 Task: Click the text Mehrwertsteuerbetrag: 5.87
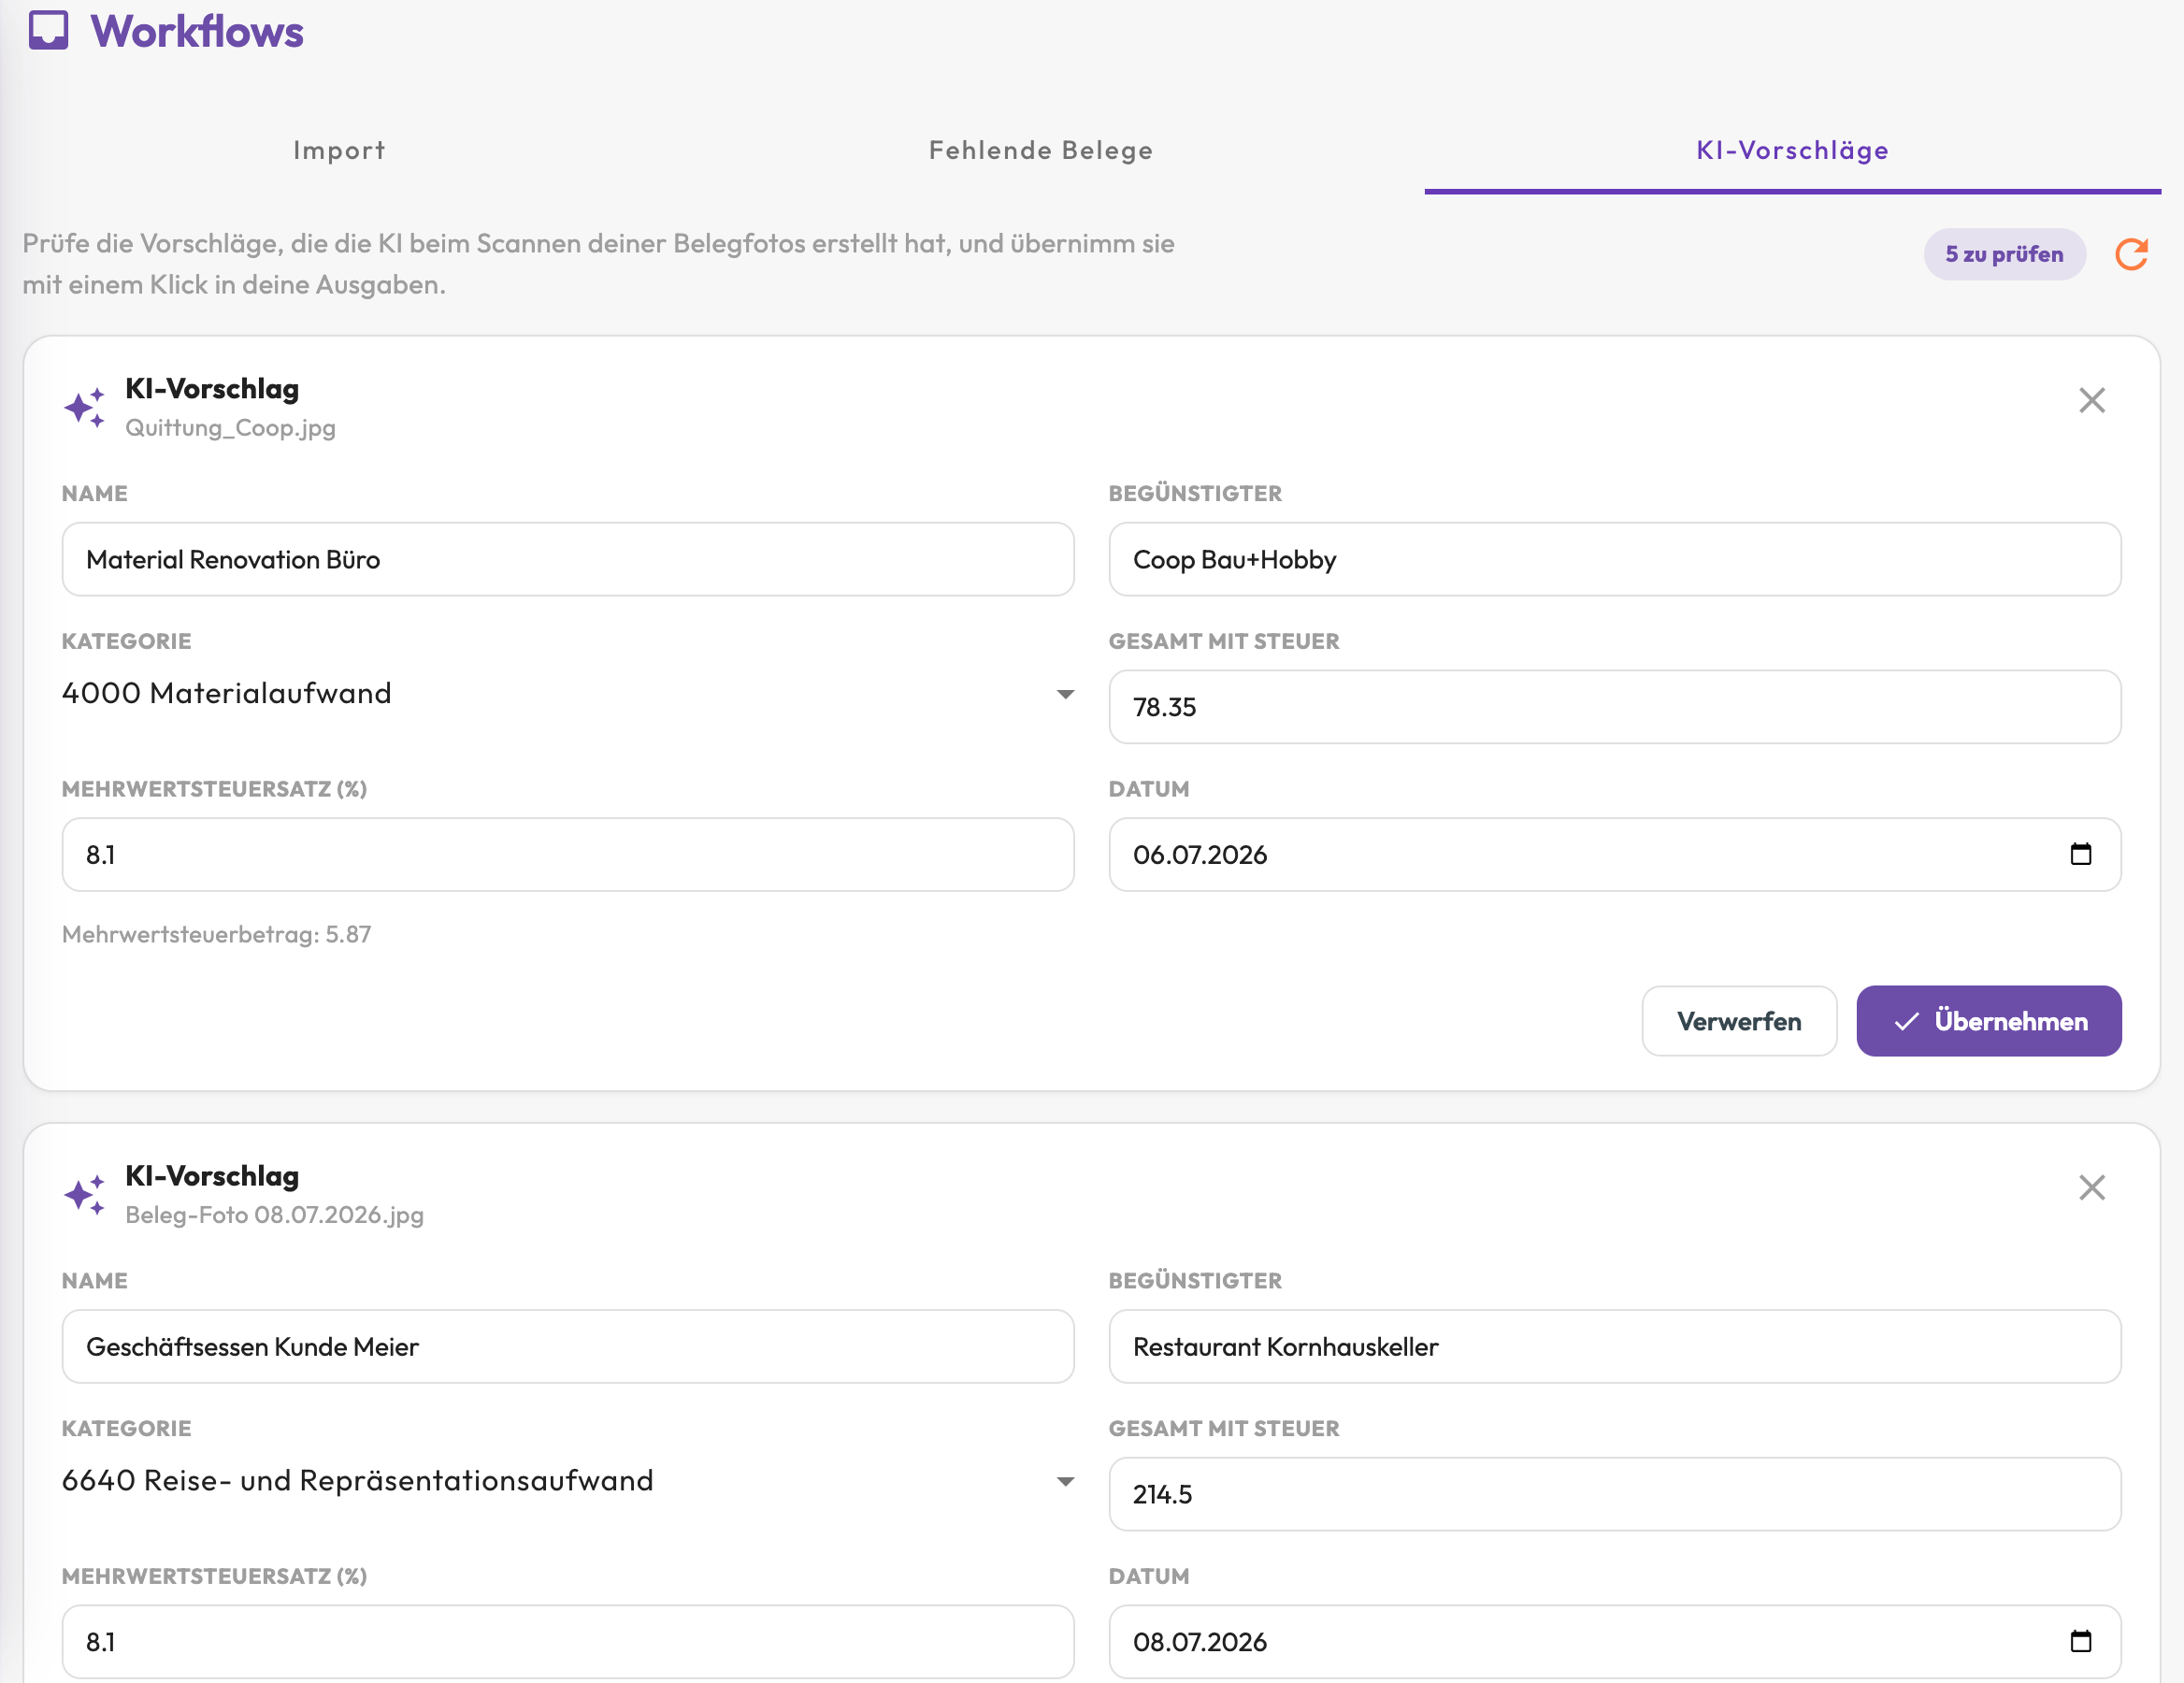click(216, 934)
